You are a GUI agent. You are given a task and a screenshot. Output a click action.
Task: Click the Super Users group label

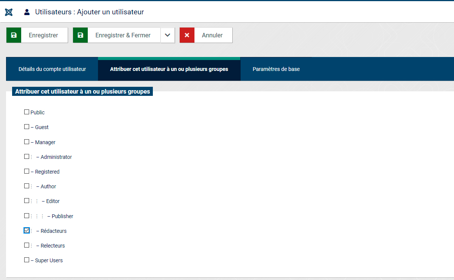47,260
